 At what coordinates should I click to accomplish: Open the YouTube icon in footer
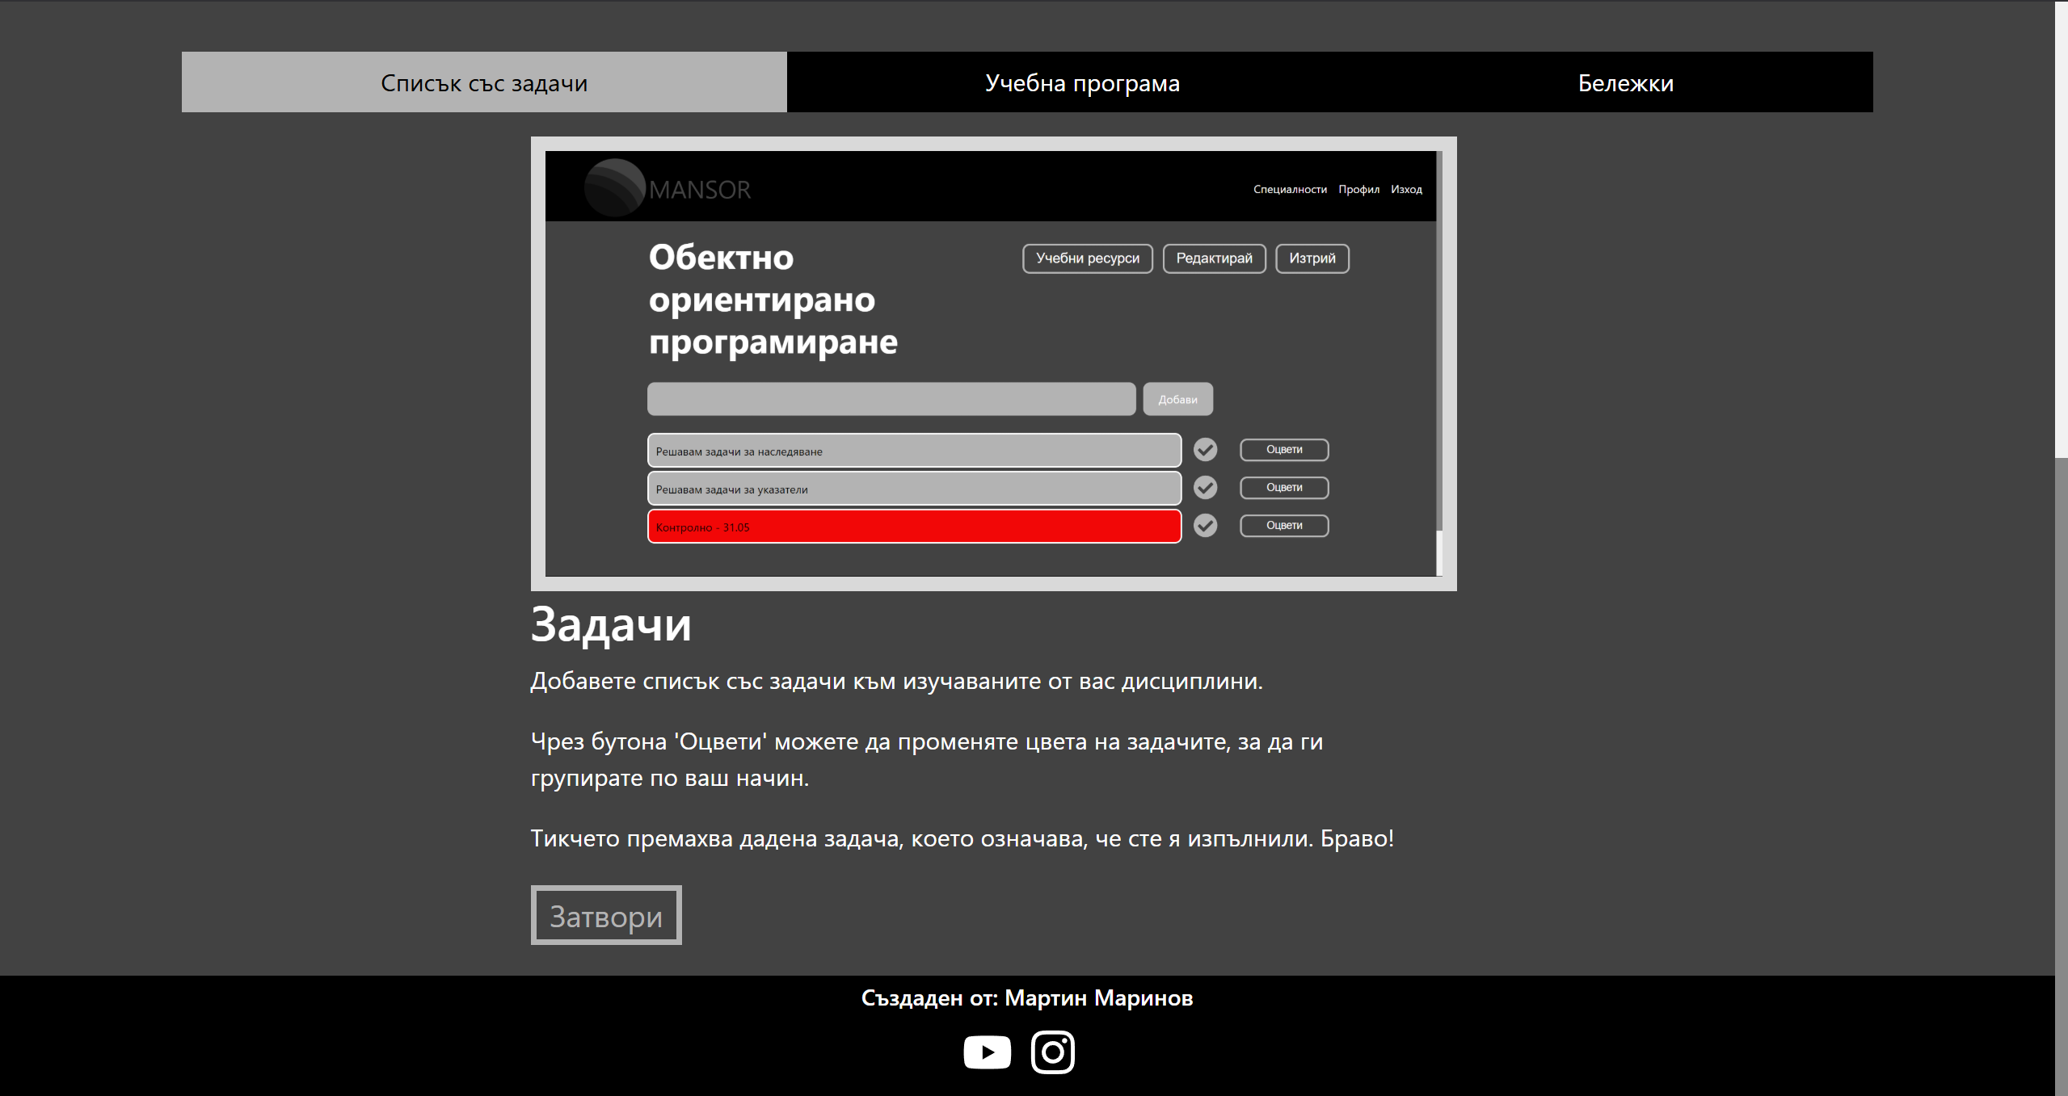987,1052
